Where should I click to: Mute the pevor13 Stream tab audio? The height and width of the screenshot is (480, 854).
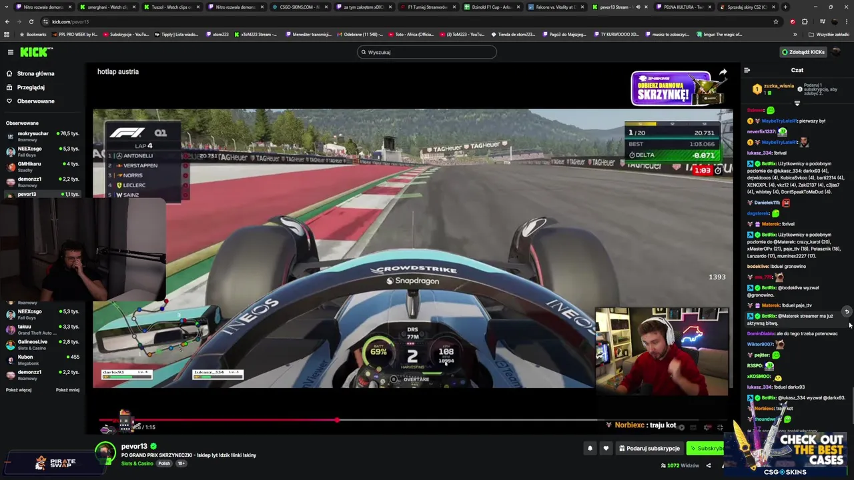[x=638, y=7]
